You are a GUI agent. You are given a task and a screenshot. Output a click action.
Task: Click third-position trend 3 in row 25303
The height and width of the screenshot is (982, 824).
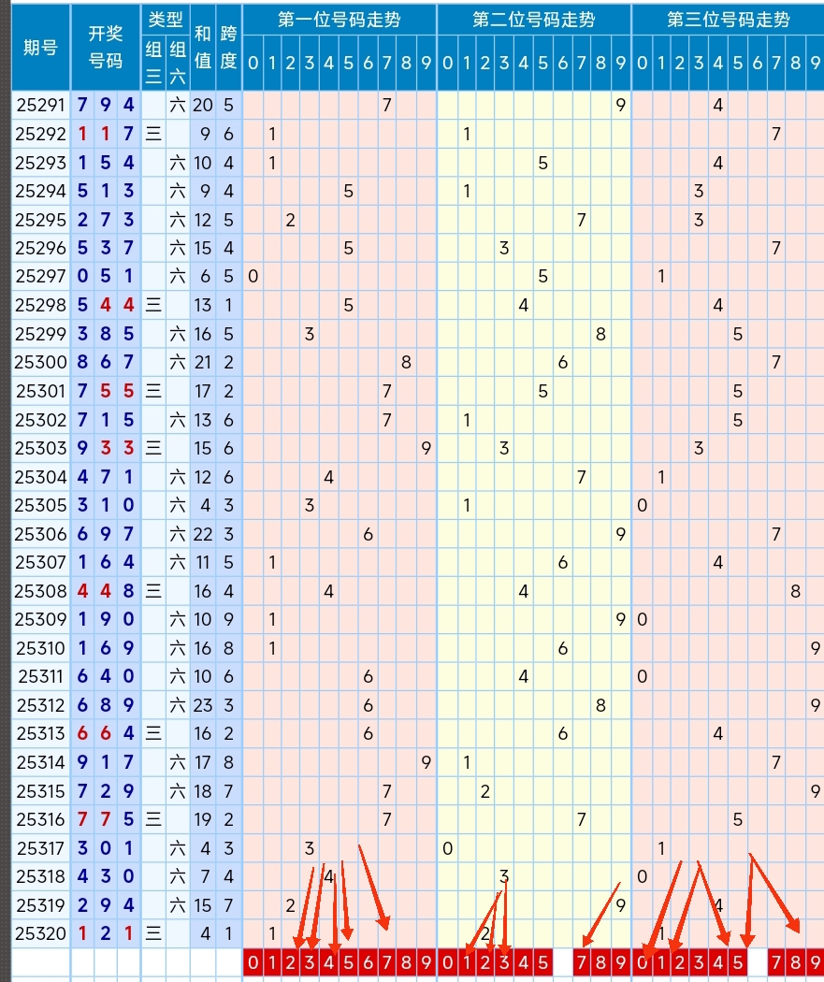(699, 448)
